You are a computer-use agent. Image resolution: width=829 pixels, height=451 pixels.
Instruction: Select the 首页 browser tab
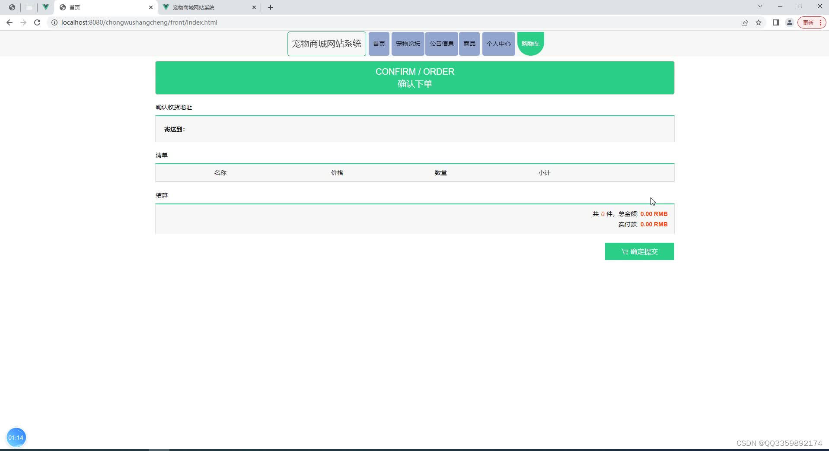106,7
